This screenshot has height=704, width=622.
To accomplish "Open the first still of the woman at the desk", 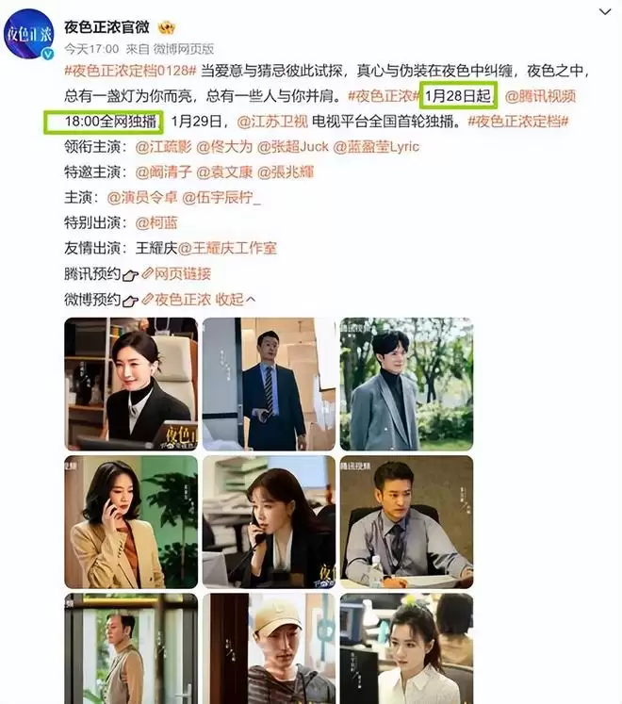I will [131, 384].
